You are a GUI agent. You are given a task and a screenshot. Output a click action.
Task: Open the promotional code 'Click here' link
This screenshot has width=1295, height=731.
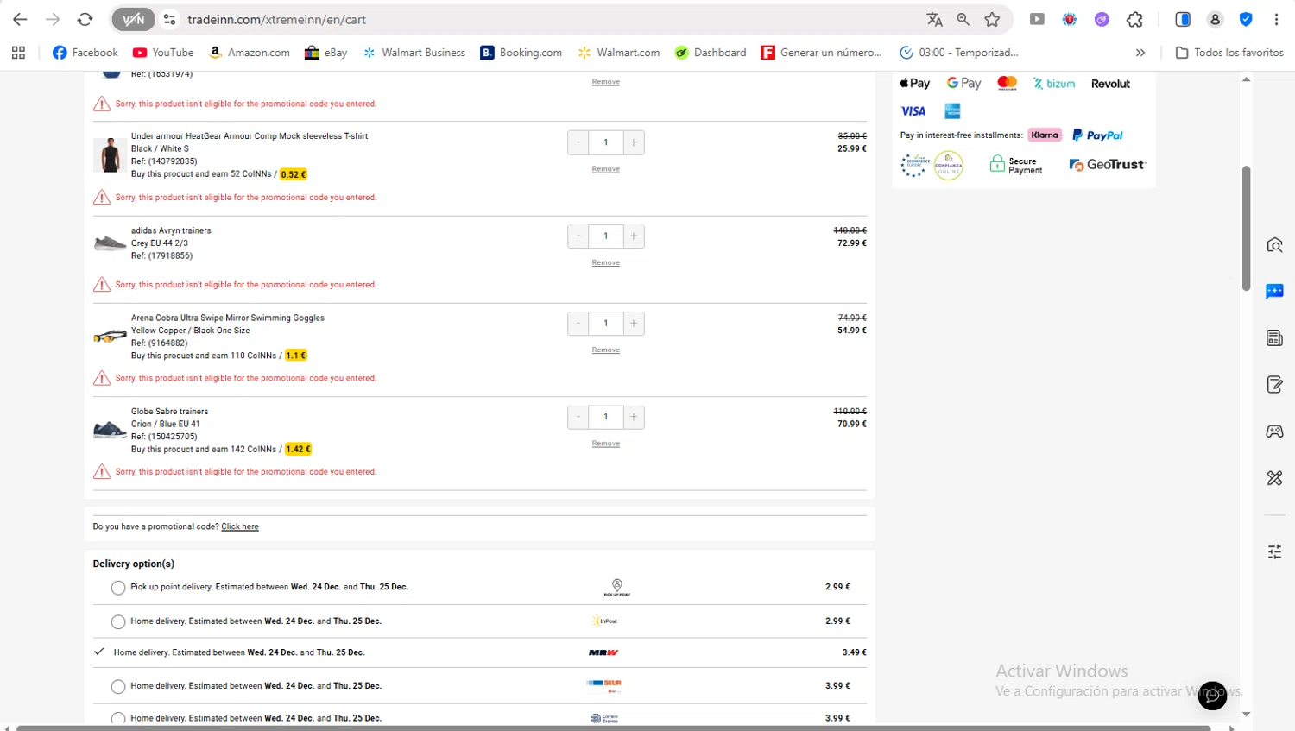click(240, 527)
